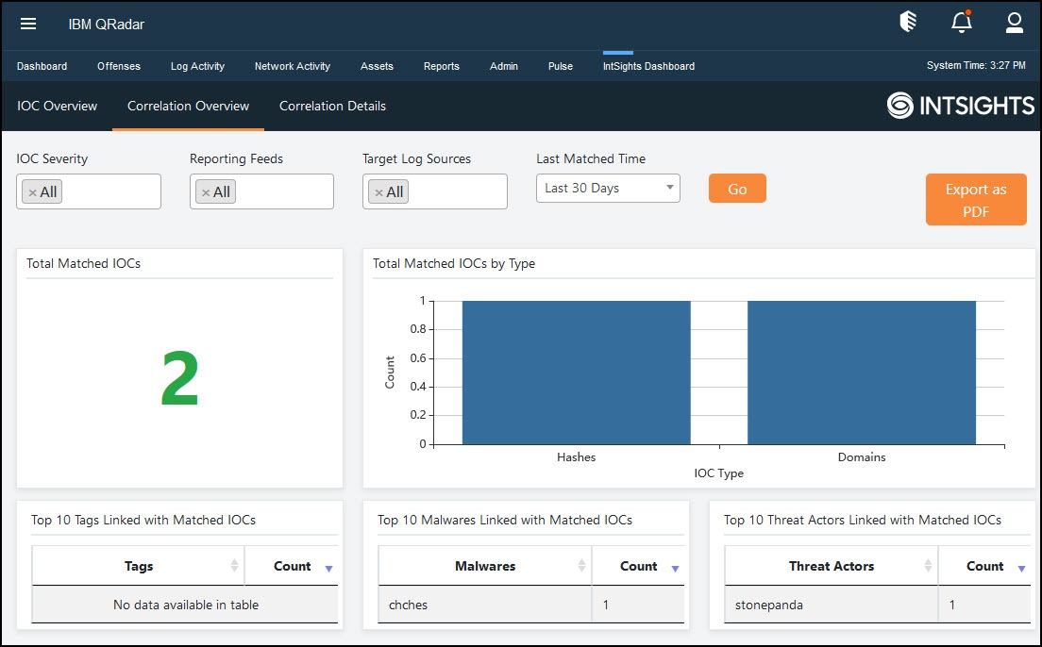Image resolution: width=1042 pixels, height=647 pixels.
Task: Remove the All tag in Reporting Feeds
Action: pyautogui.click(x=206, y=192)
